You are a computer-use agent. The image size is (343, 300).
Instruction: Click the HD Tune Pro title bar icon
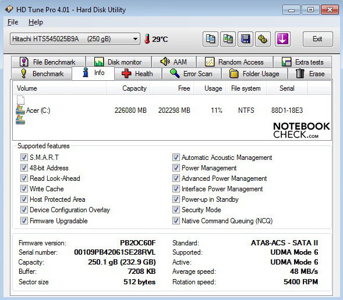(x=9, y=9)
